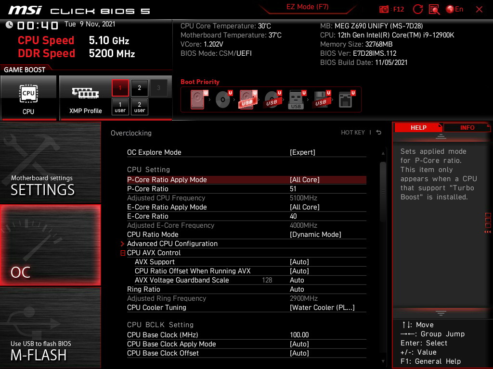Select the USB floppy boot device icon

[321, 99]
